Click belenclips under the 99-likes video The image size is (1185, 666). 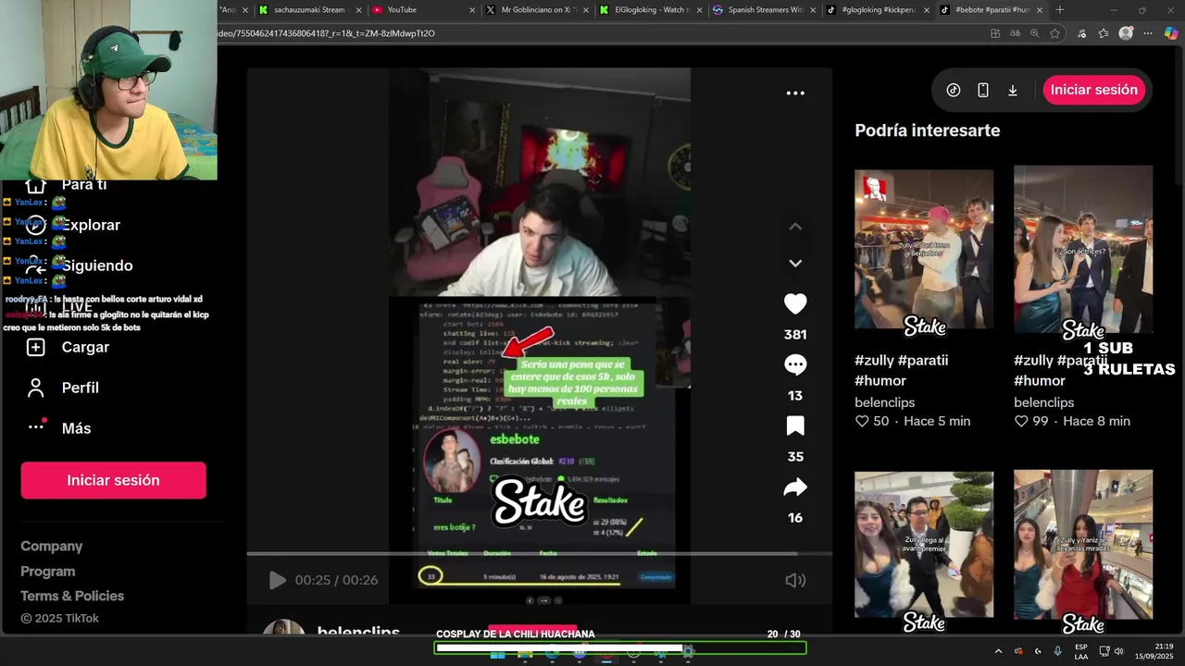[x=1043, y=402]
